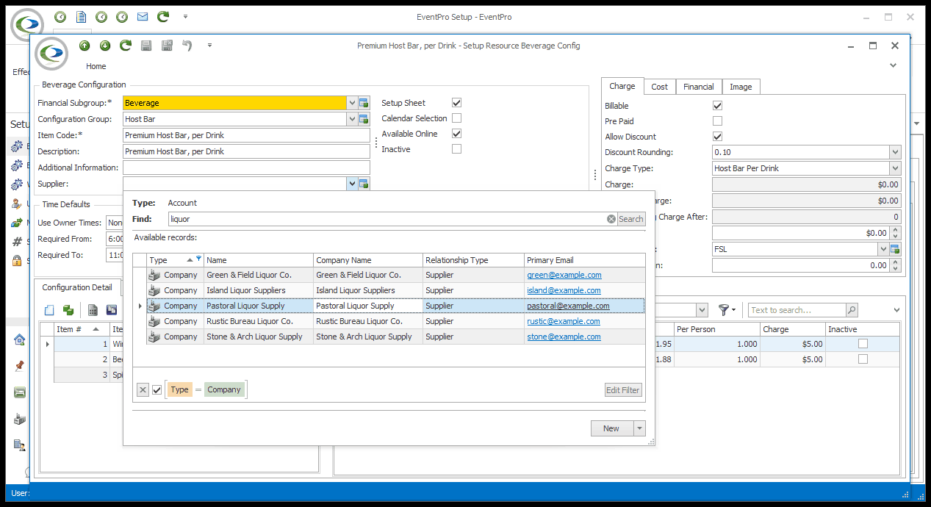The image size is (931, 507).
Task: Click the Per Person column header
Action: [716, 329]
